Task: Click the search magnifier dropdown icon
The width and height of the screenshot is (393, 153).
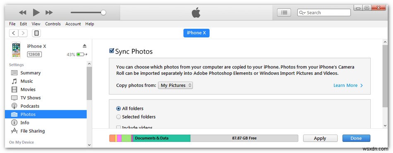Action: coord(302,13)
